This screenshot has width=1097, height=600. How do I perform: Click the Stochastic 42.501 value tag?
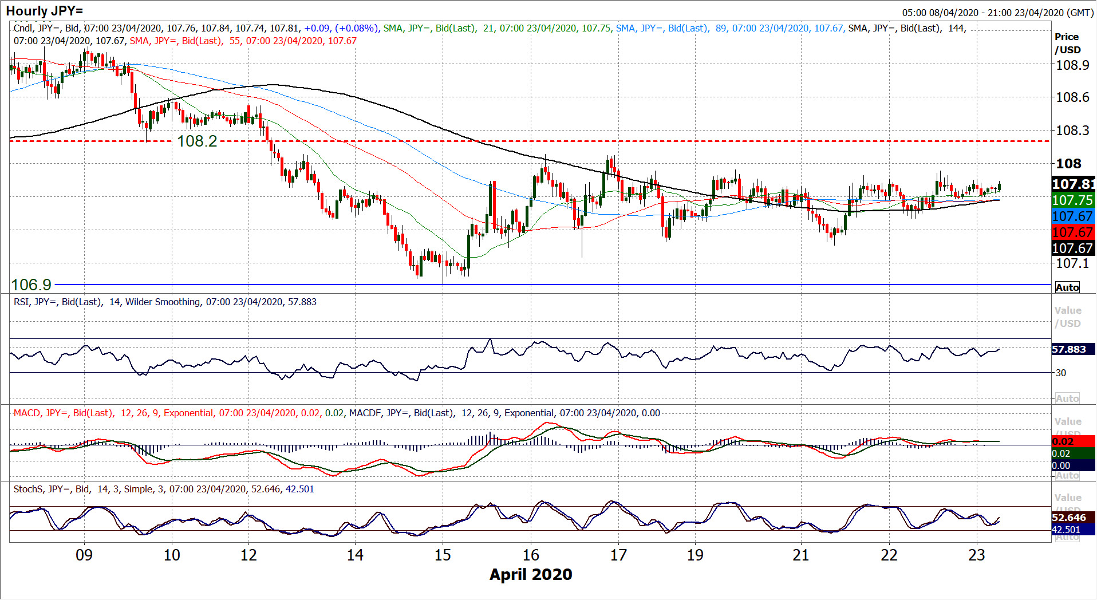click(x=1074, y=530)
